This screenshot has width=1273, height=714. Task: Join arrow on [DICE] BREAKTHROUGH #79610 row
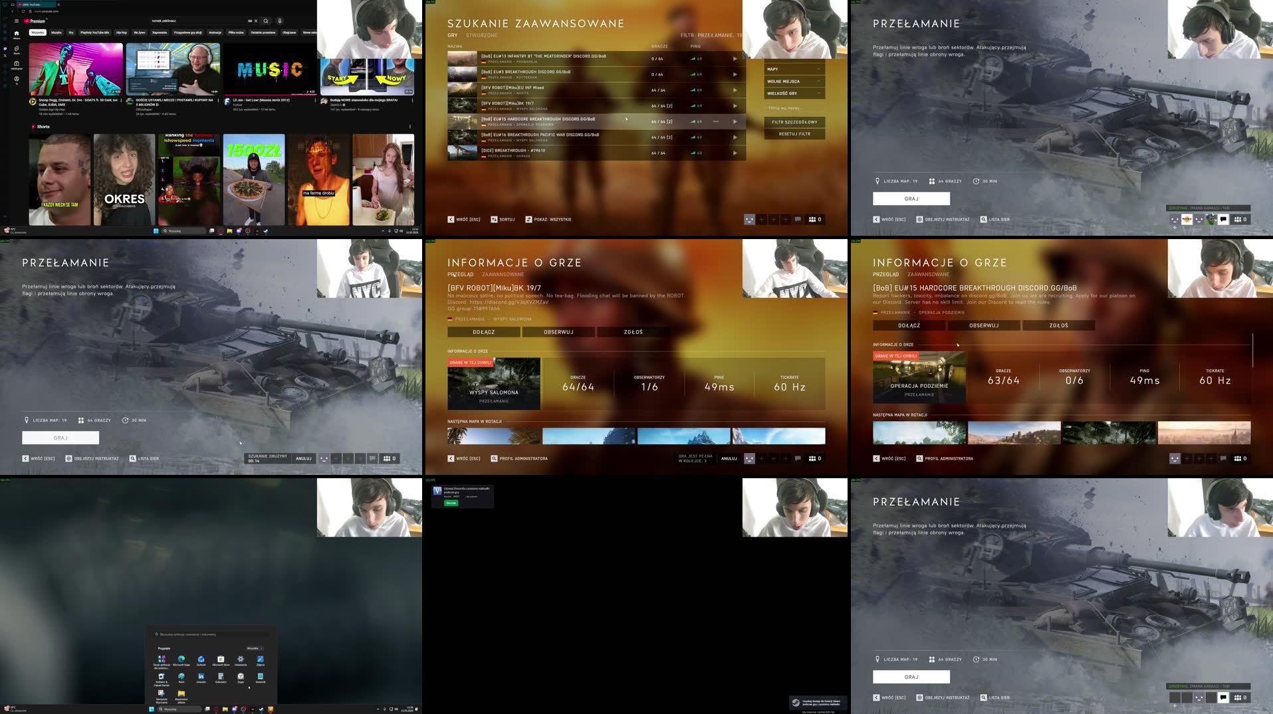[735, 153]
